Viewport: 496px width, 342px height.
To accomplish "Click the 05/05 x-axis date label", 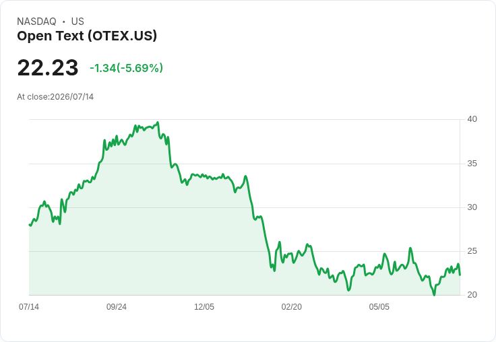I will [x=379, y=306].
